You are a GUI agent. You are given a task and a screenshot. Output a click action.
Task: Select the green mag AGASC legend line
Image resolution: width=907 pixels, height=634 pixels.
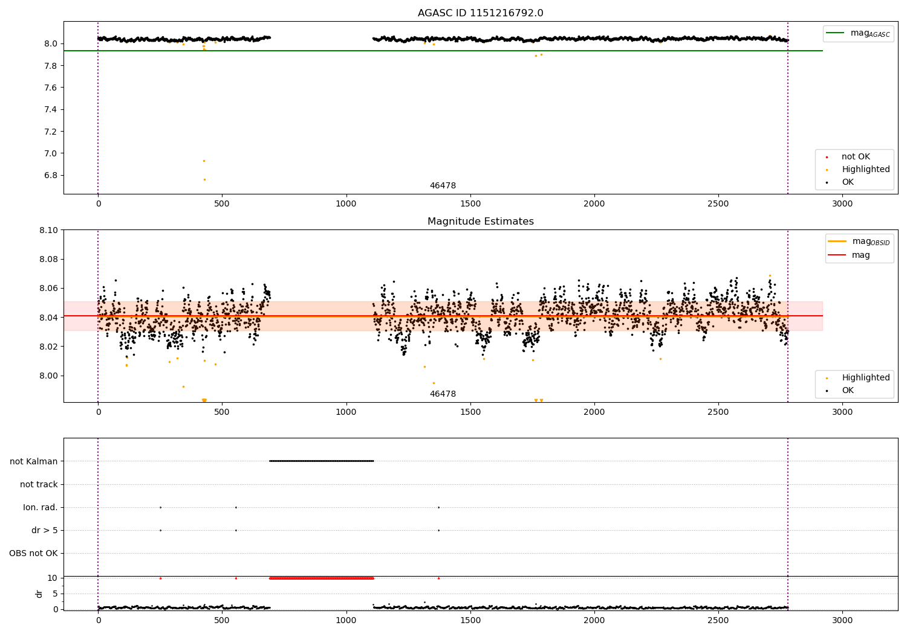tap(834, 33)
